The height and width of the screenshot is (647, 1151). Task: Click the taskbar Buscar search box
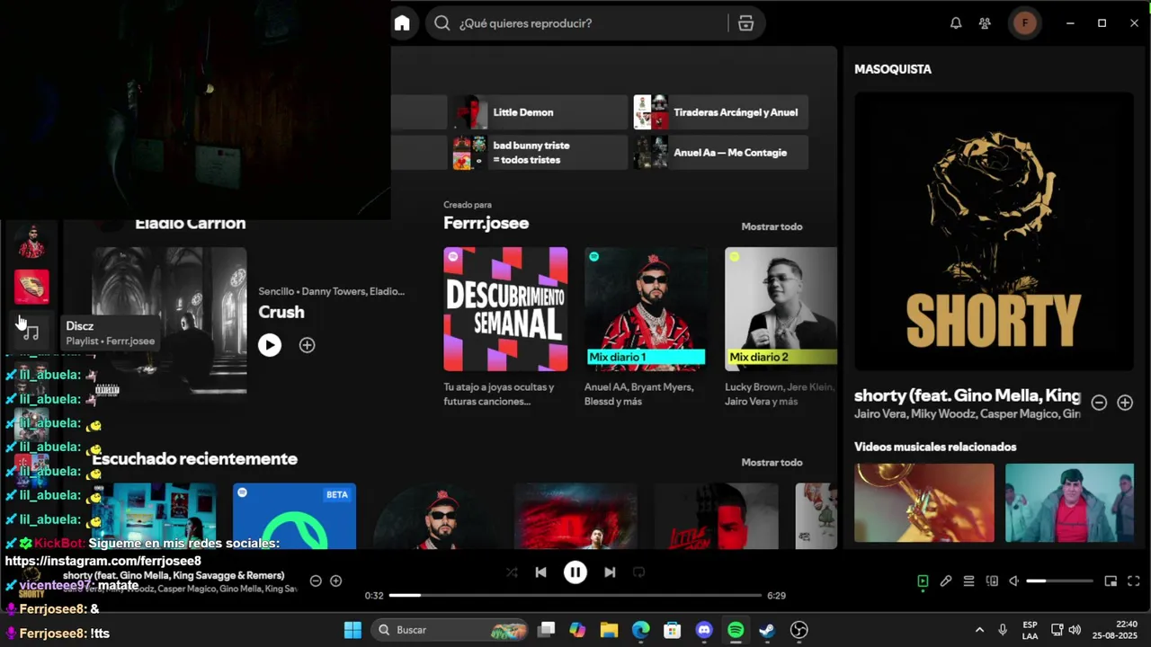(x=451, y=630)
